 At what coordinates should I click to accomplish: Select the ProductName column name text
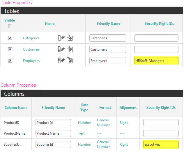point(15,133)
